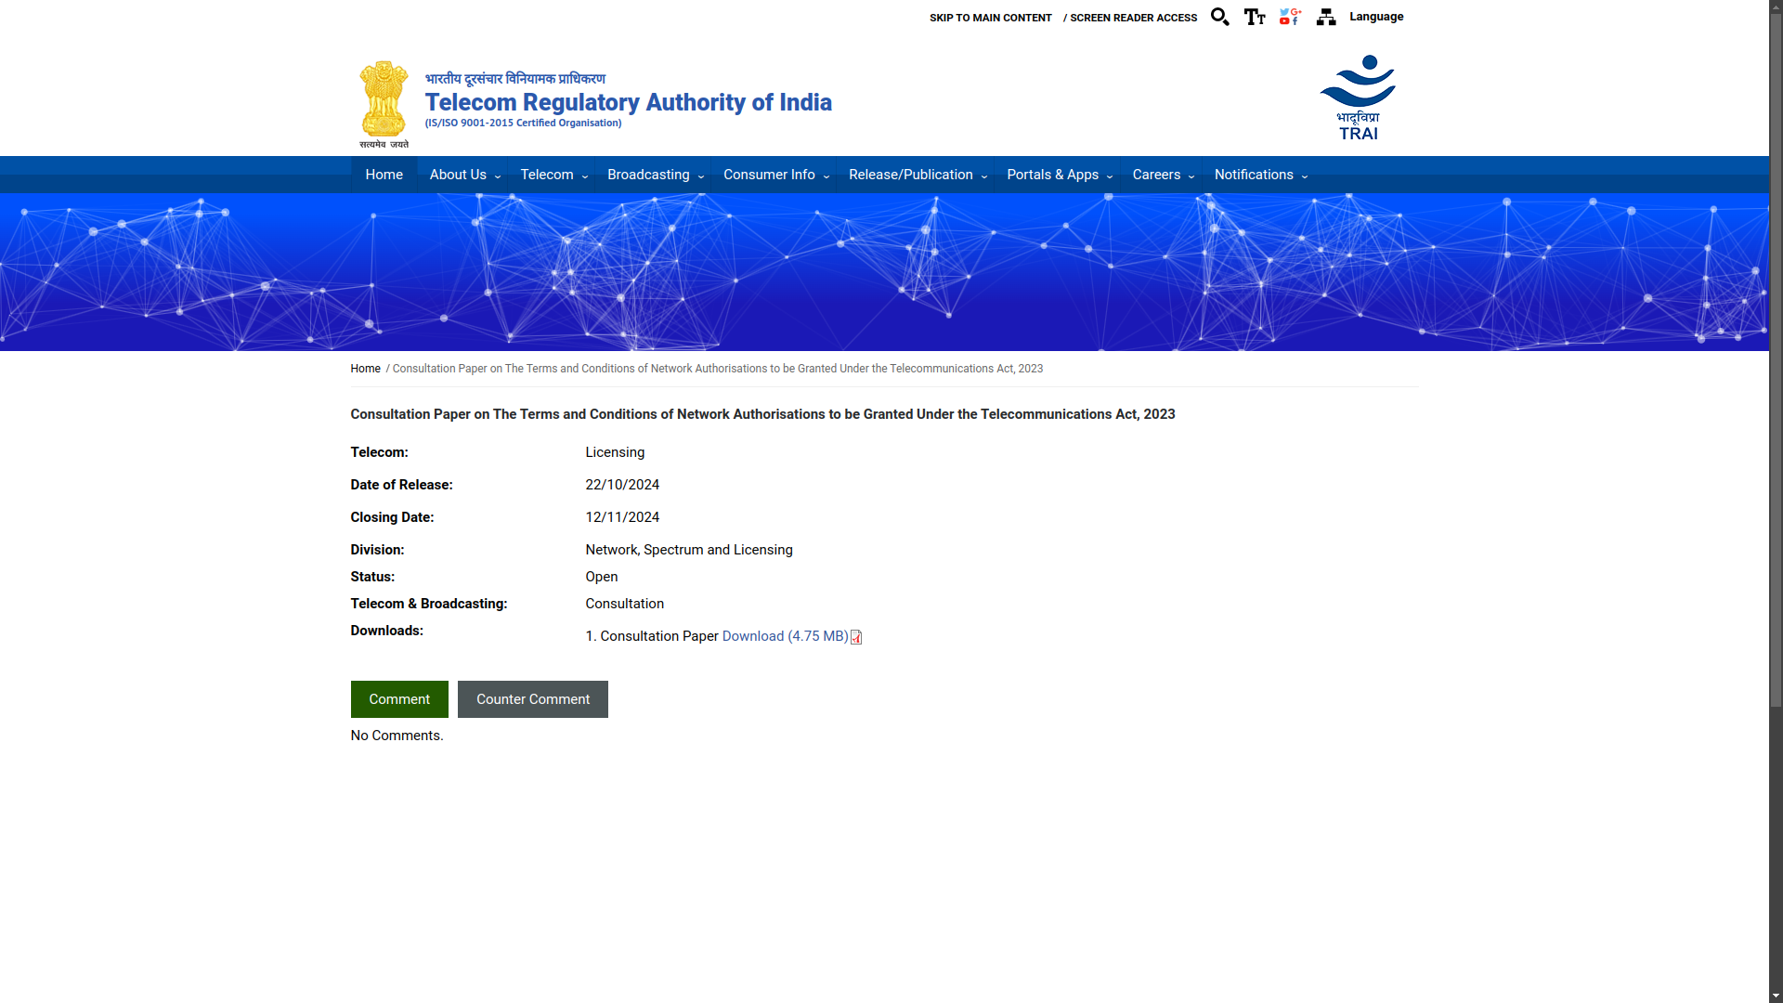The width and height of the screenshot is (1783, 1003).
Task: Expand the Broadcasting menu
Action: pyautogui.click(x=655, y=175)
